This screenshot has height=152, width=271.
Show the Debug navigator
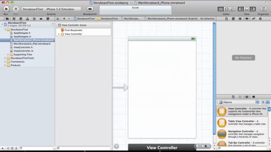point(34,19)
